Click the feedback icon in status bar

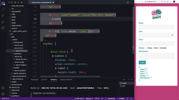coord(128,99)
